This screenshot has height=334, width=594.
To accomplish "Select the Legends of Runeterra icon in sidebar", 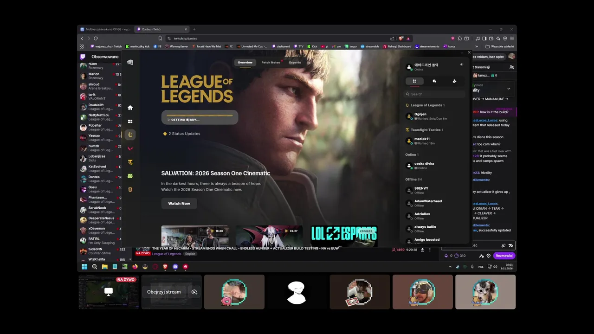I will click(130, 189).
